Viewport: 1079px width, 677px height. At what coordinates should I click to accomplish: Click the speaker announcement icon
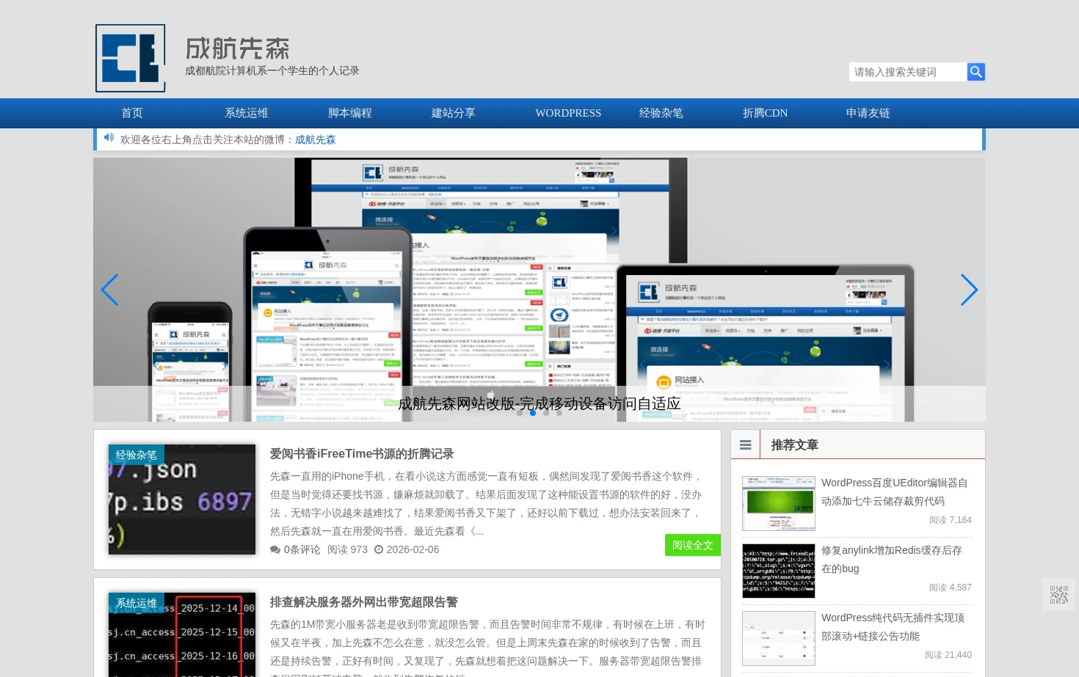tap(109, 138)
